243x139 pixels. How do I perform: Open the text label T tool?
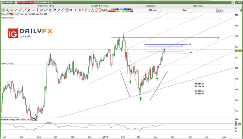click(x=67, y=10)
